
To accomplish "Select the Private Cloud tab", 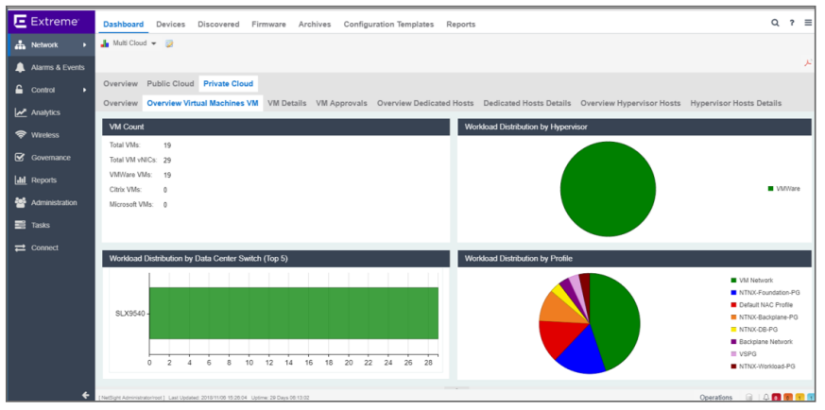I will (x=229, y=83).
